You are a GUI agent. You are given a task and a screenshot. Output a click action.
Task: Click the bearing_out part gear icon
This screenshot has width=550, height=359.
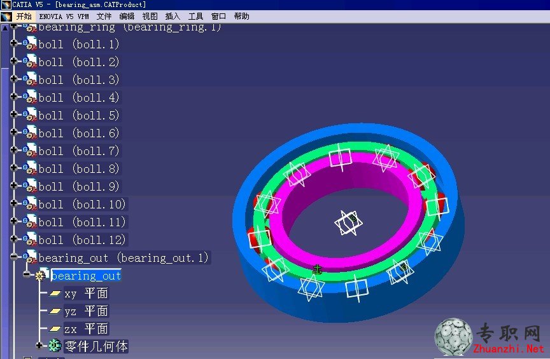click(x=42, y=275)
